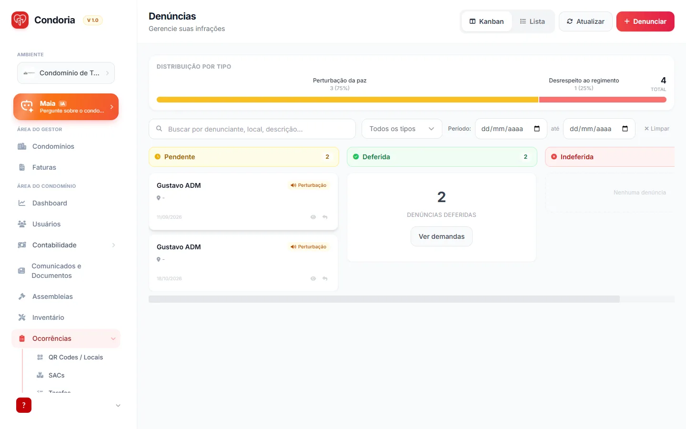The image size is (686, 429).
Task: Click the Contabilidade money icon
Action: pos(22,245)
